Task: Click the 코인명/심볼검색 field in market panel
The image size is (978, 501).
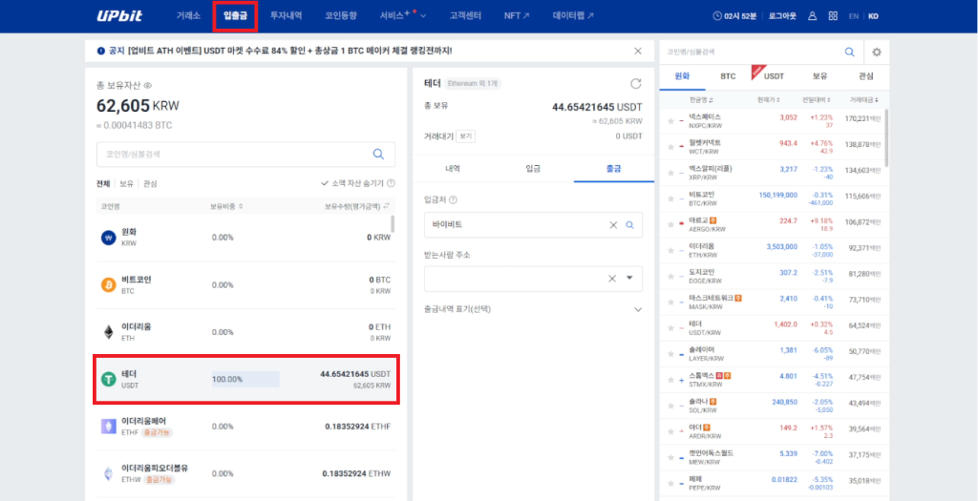Action: [x=752, y=52]
